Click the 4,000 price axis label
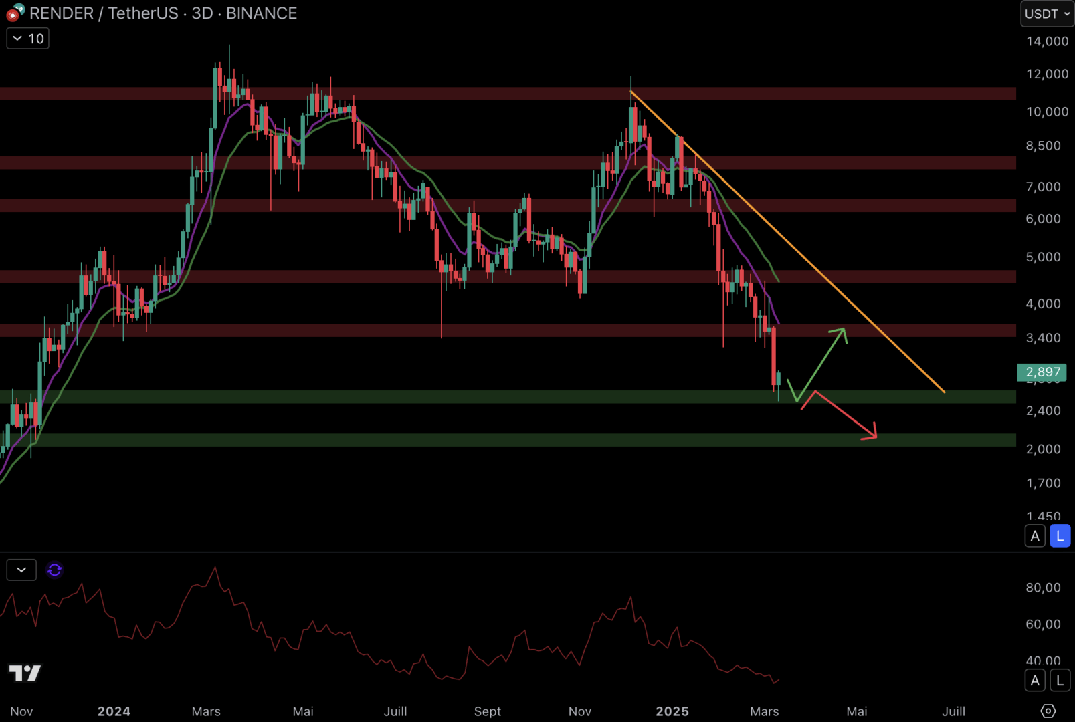Image resolution: width=1075 pixels, height=722 pixels. 1044,304
